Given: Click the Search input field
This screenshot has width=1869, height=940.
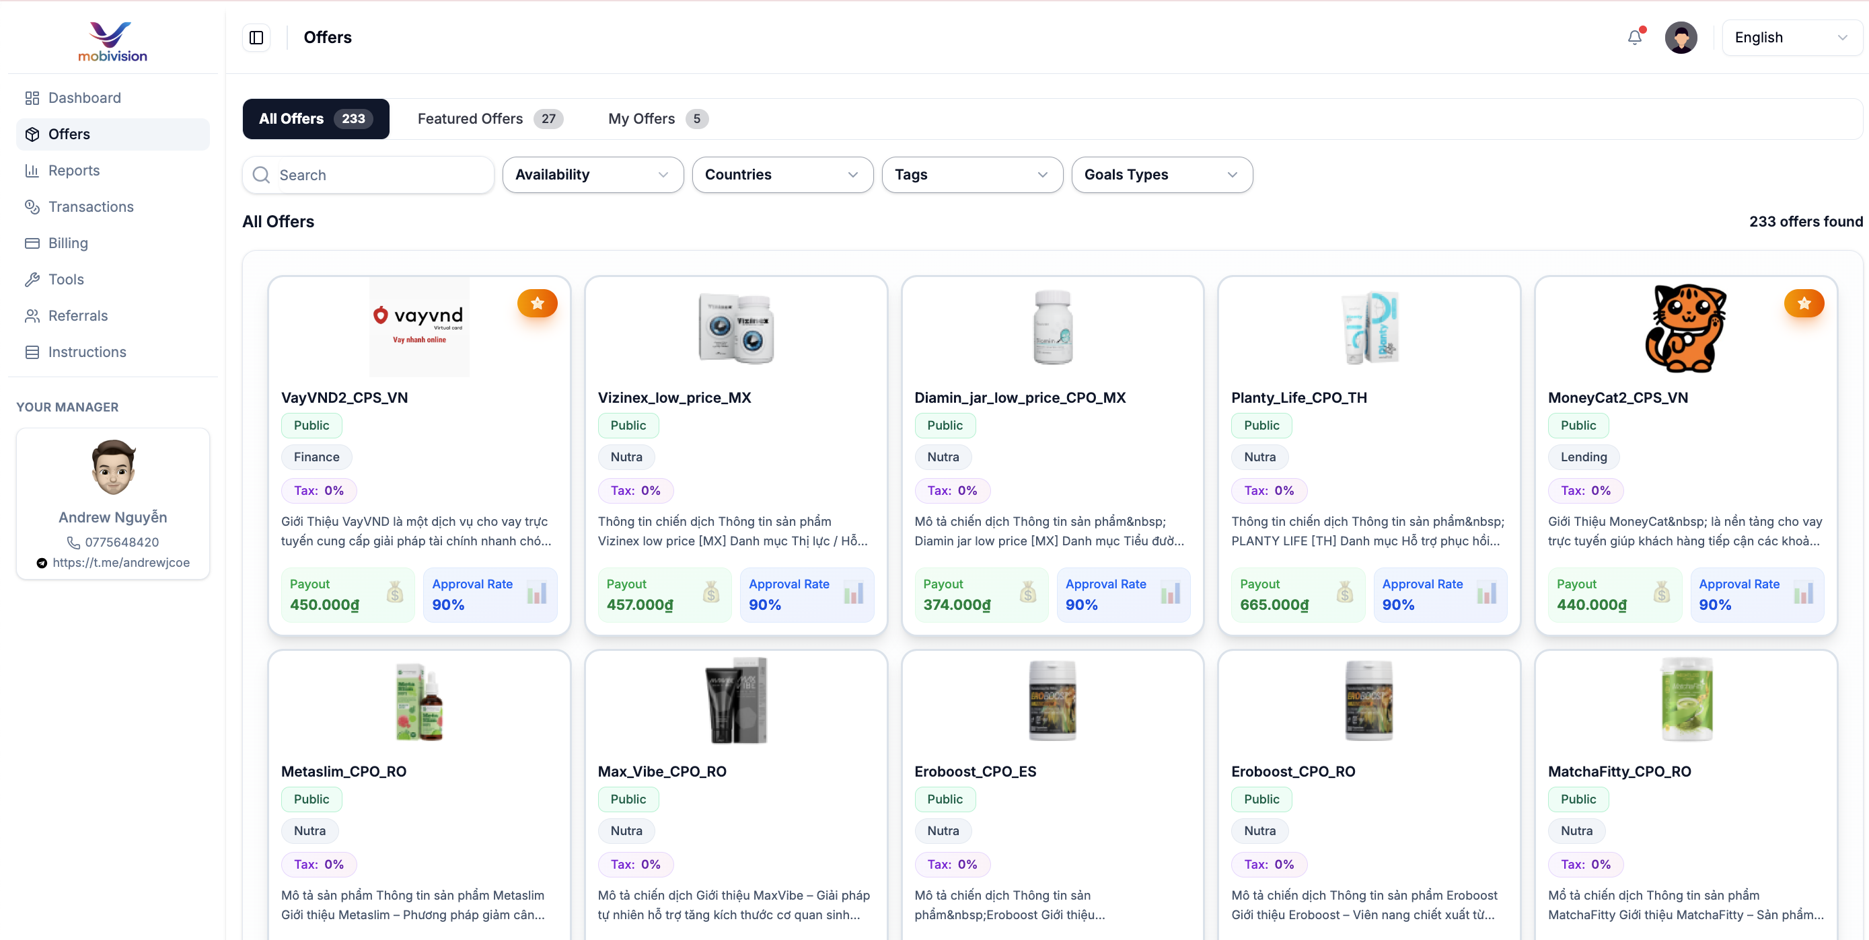Looking at the screenshot, I should pyautogui.click(x=377, y=175).
